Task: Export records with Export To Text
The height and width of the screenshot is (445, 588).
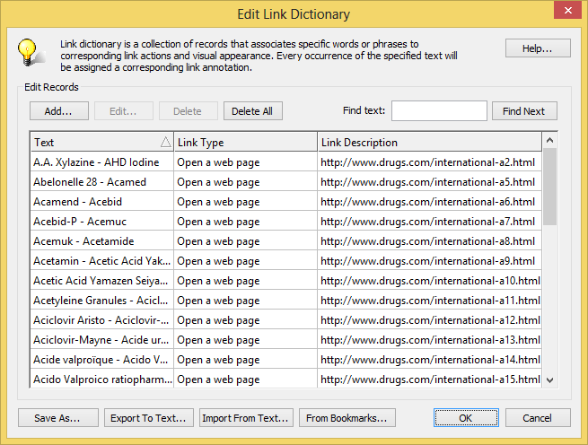Action: pyautogui.click(x=148, y=418)
